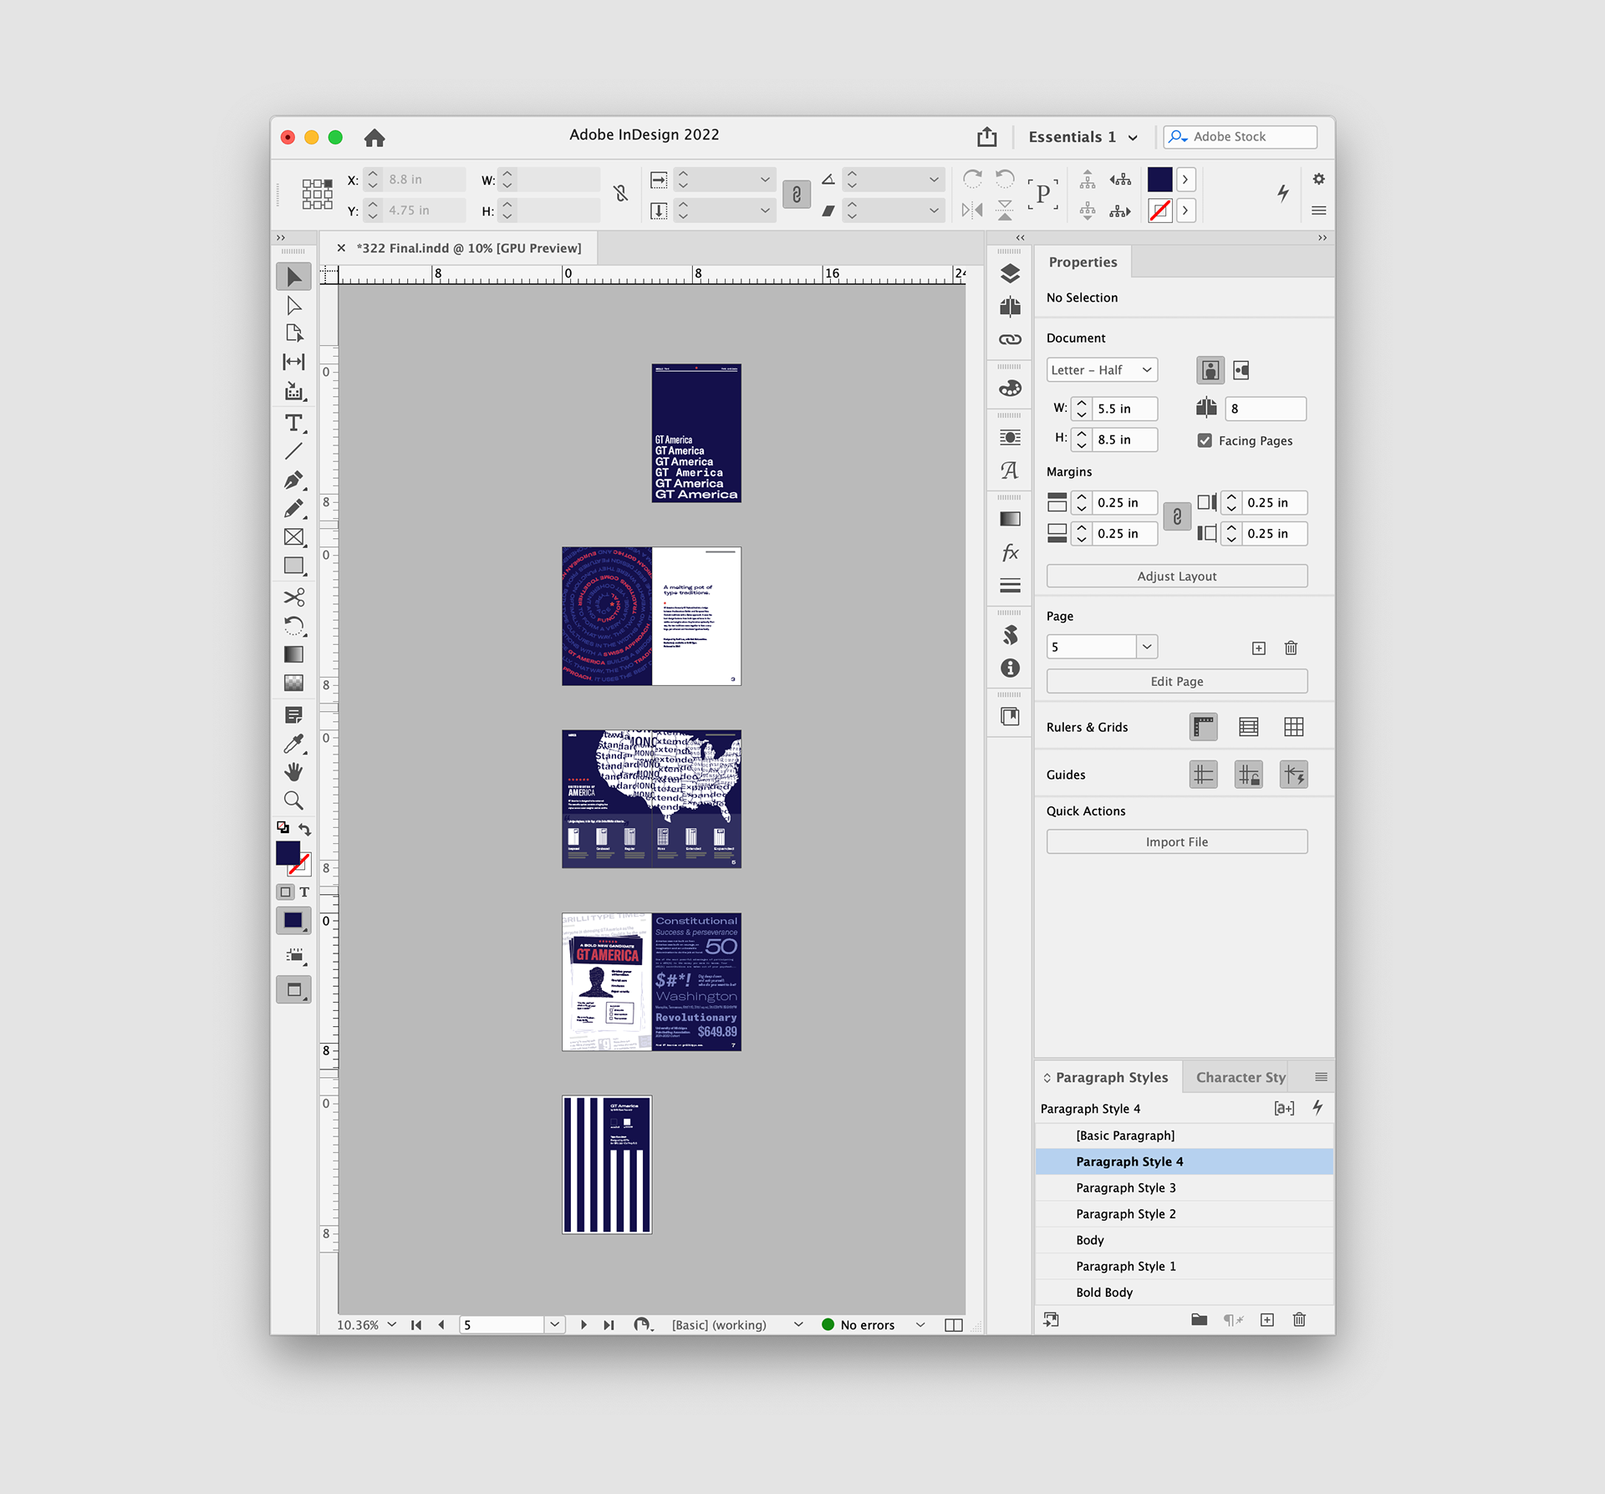The height and width of the screenshot is (1494, 1605).
Task: Select the Direct Selection tool
Action: 293,306
